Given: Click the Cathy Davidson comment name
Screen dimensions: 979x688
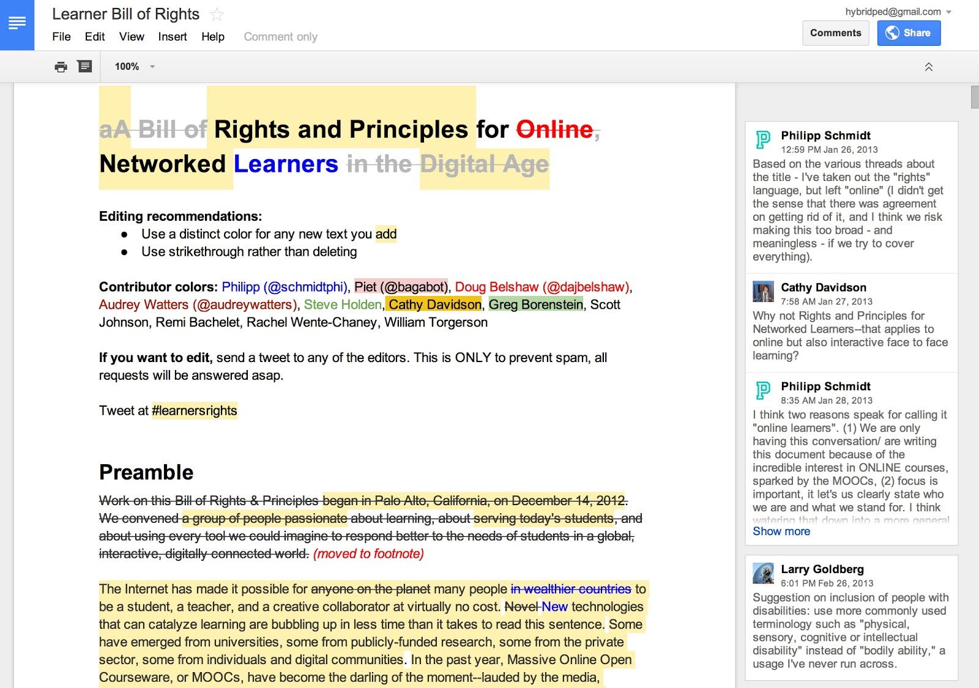Looking at the screenshot, I should tap(824, 287).
